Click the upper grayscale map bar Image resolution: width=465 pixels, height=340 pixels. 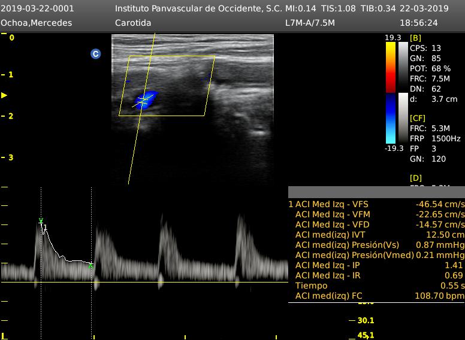pos(403,67)
